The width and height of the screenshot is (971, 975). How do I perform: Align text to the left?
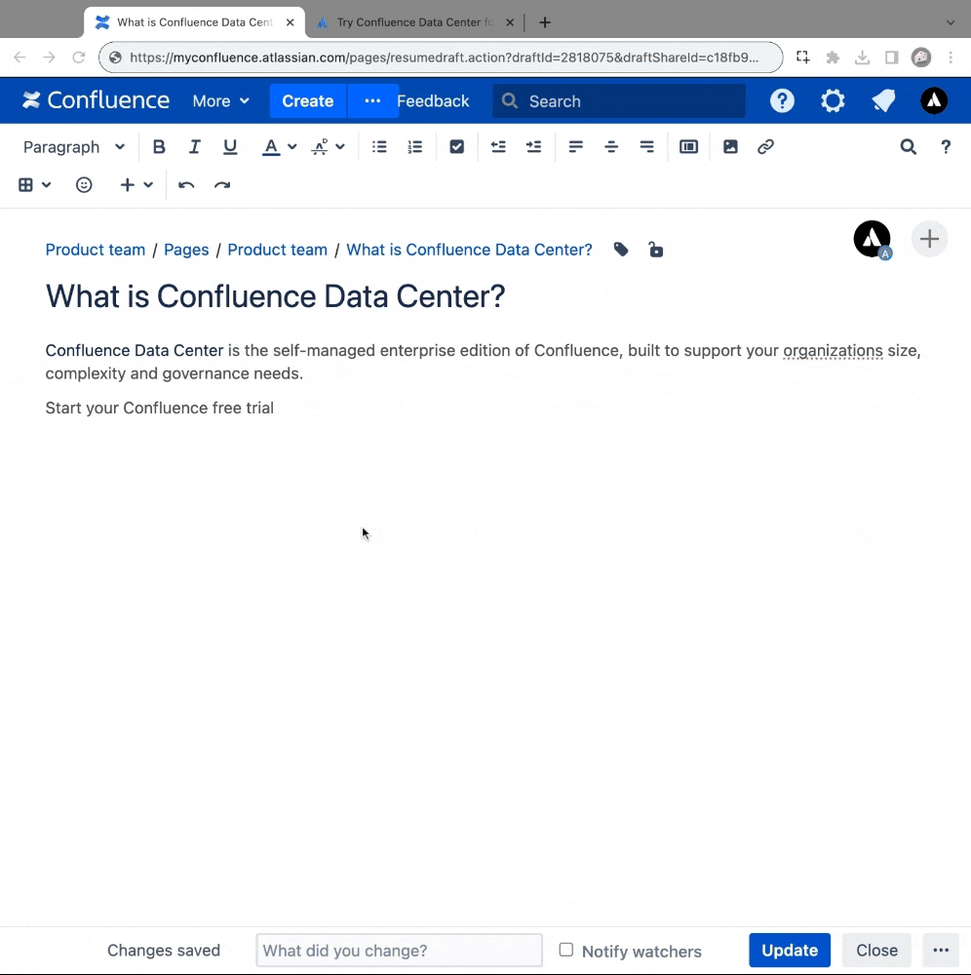[x=575, y=147]
